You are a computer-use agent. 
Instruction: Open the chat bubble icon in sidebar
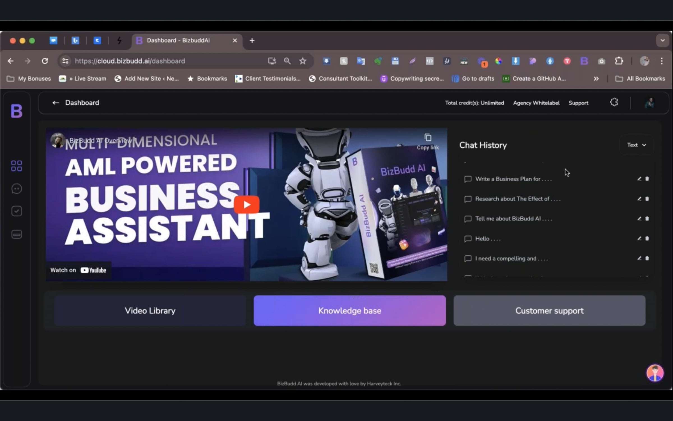17,189
